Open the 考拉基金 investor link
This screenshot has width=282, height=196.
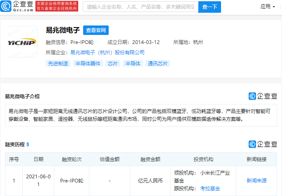[210, 189]
